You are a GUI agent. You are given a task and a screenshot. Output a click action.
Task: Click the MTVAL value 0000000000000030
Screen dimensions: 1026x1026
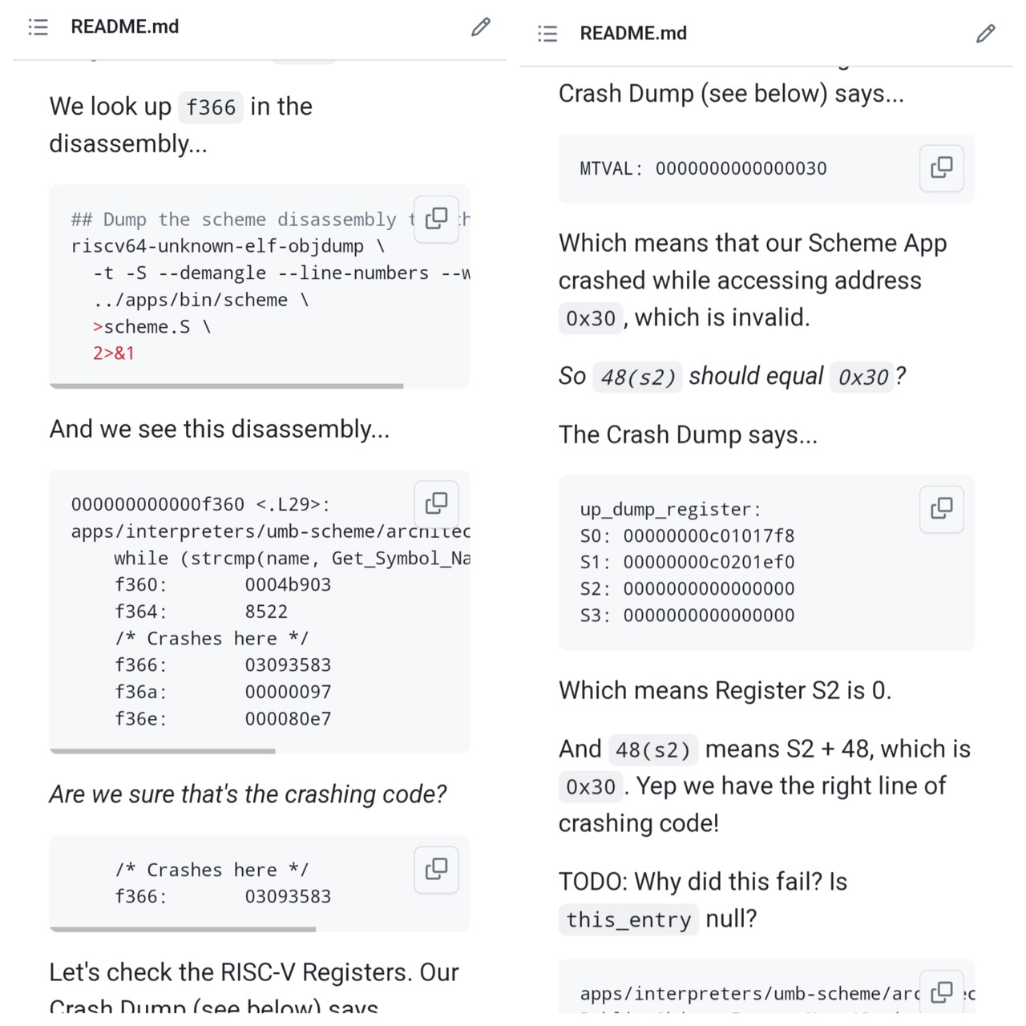pos(741,169)
